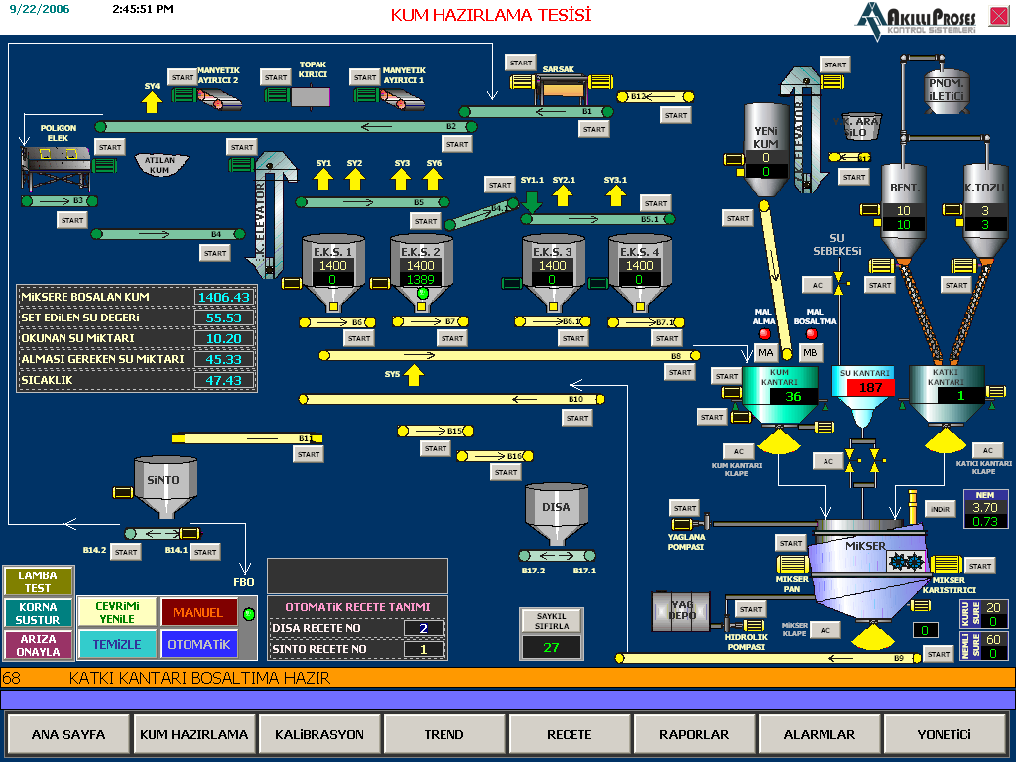1016x762 pixels.
Task: Click the SY4 yellow arrow indicator
Action: tap(152, 102)
